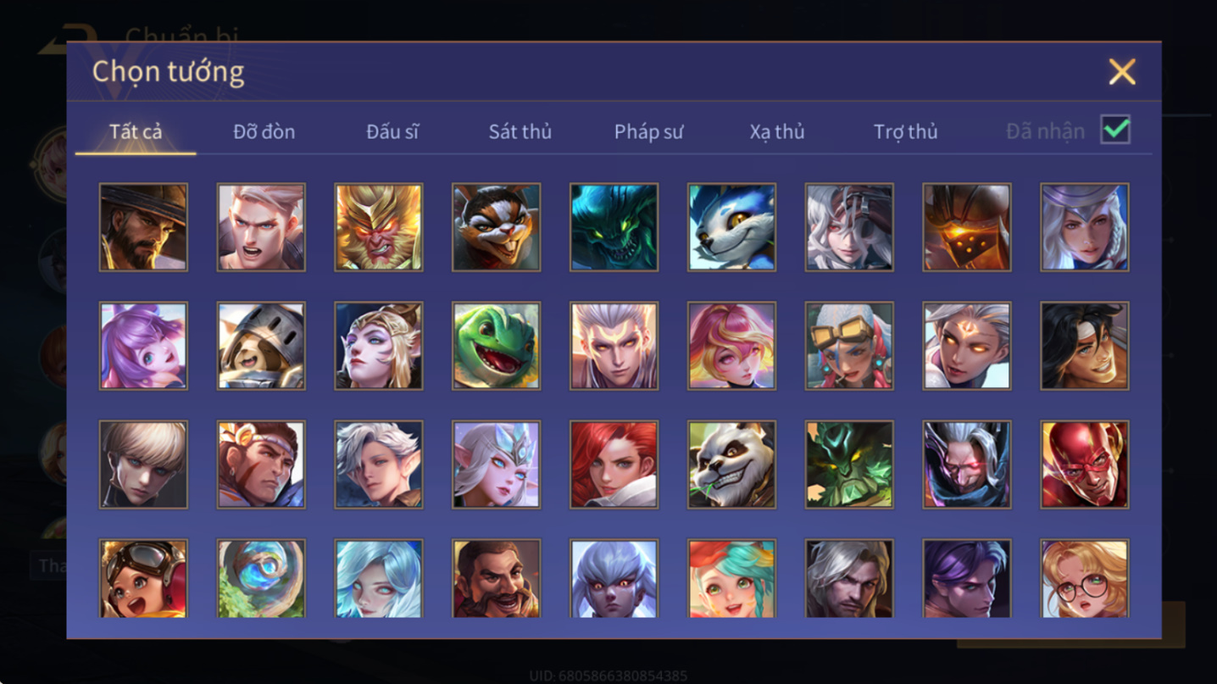Select the red-haired woman hero portrait

click(x=614, y=464)
